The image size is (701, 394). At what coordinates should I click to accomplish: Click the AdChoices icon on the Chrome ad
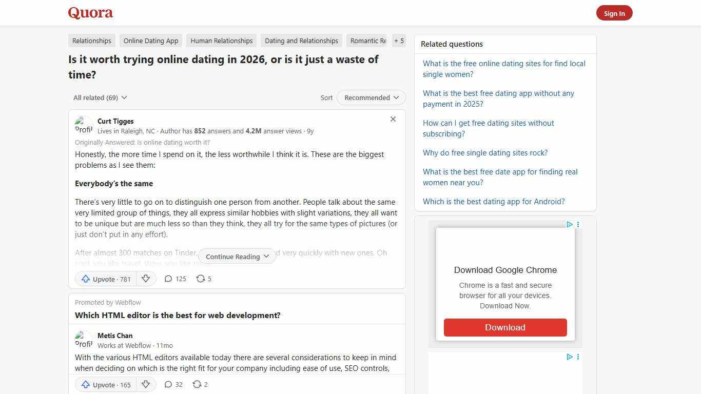tap(569, 225)
